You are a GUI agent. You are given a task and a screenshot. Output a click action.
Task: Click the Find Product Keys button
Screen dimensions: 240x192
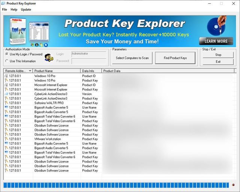click(175, 58)
